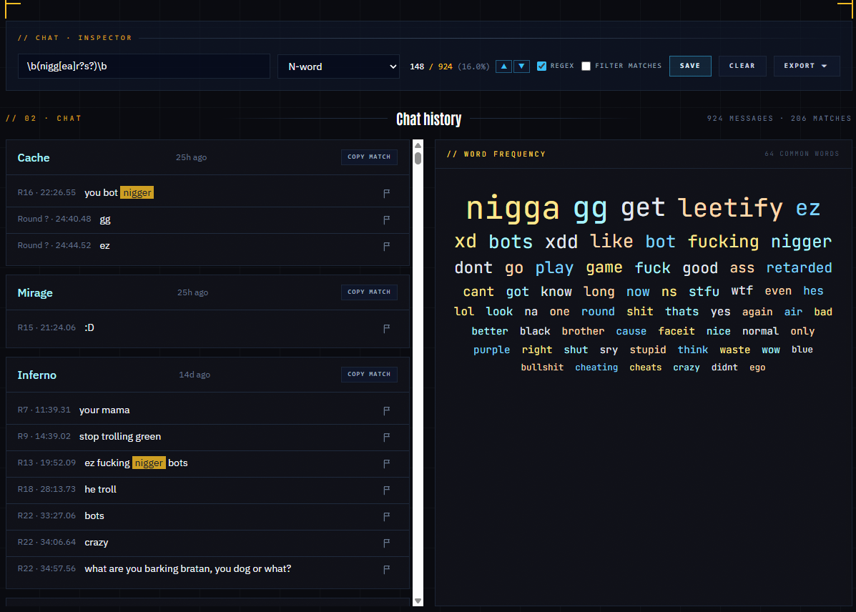
Task: Click the chat scrollbar up arrow
Action: coord(418,145)
